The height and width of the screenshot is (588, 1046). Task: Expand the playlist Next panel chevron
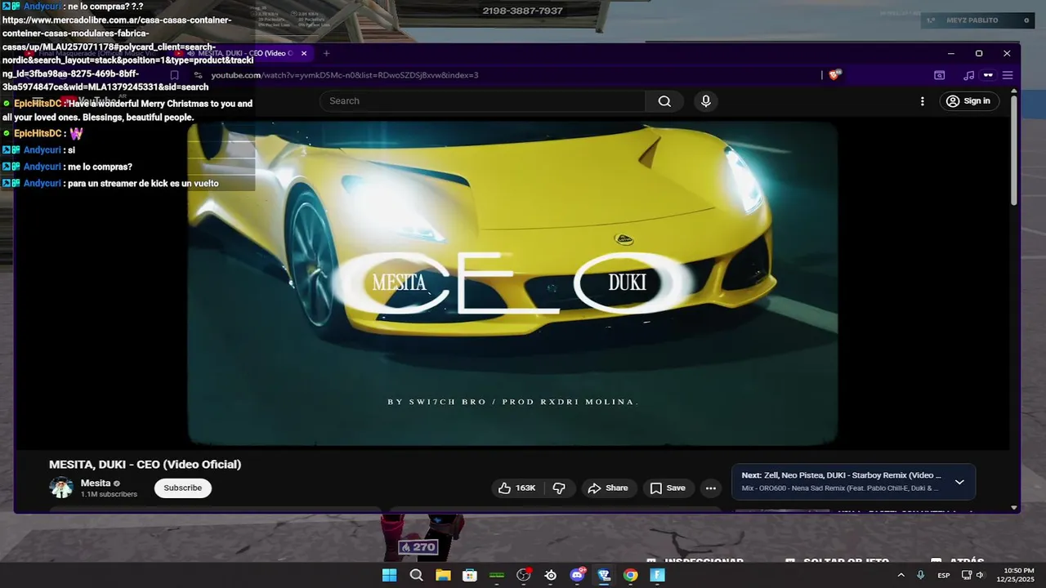(x=959, y=482)
